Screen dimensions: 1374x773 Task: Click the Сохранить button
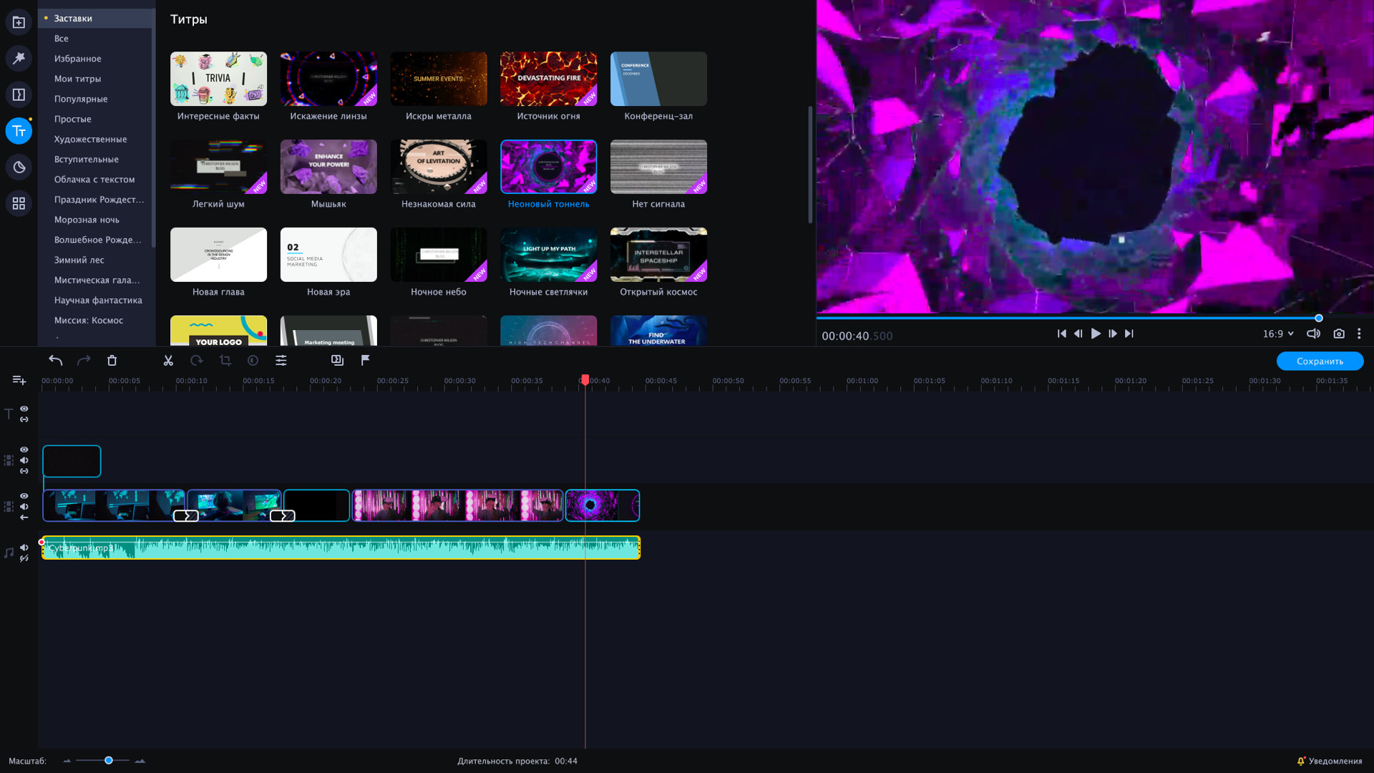click(1320, 361)
